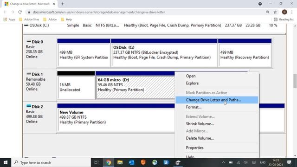Click the browser forward arrow
The image size is (297, 167).
pyautogui.click(x=13, y=12)
